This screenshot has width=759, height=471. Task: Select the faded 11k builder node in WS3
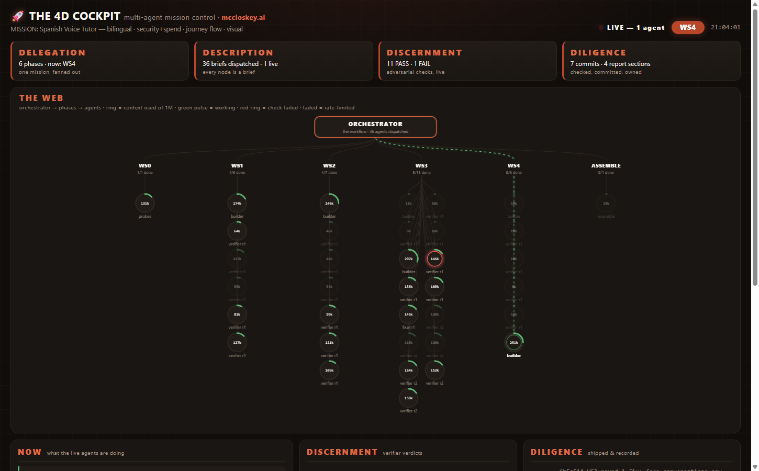409,203
